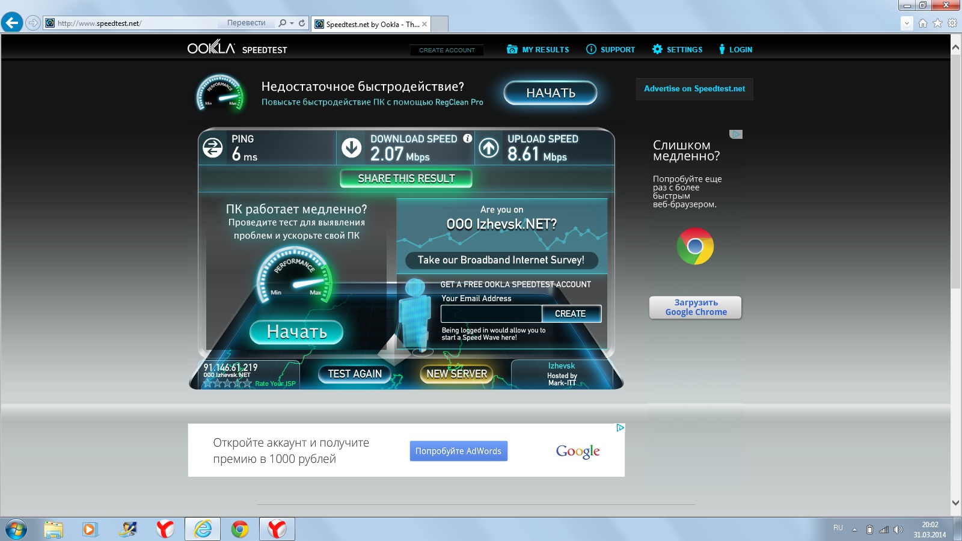Open a new blank browser tab
962x541 pixels.
coord(440,24)
